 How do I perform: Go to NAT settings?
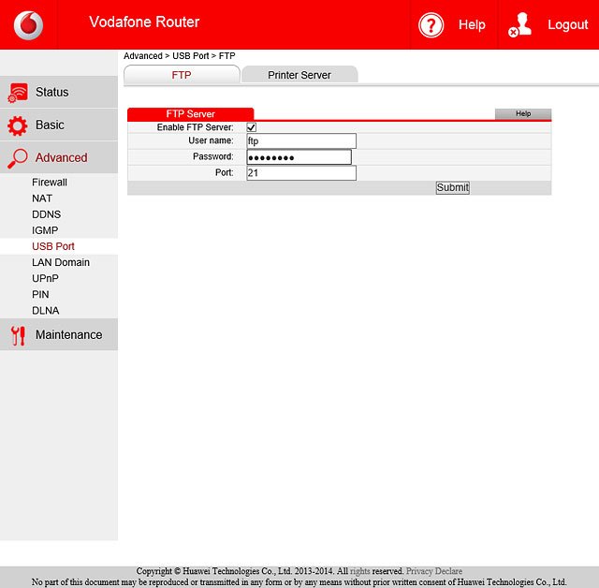42,198
